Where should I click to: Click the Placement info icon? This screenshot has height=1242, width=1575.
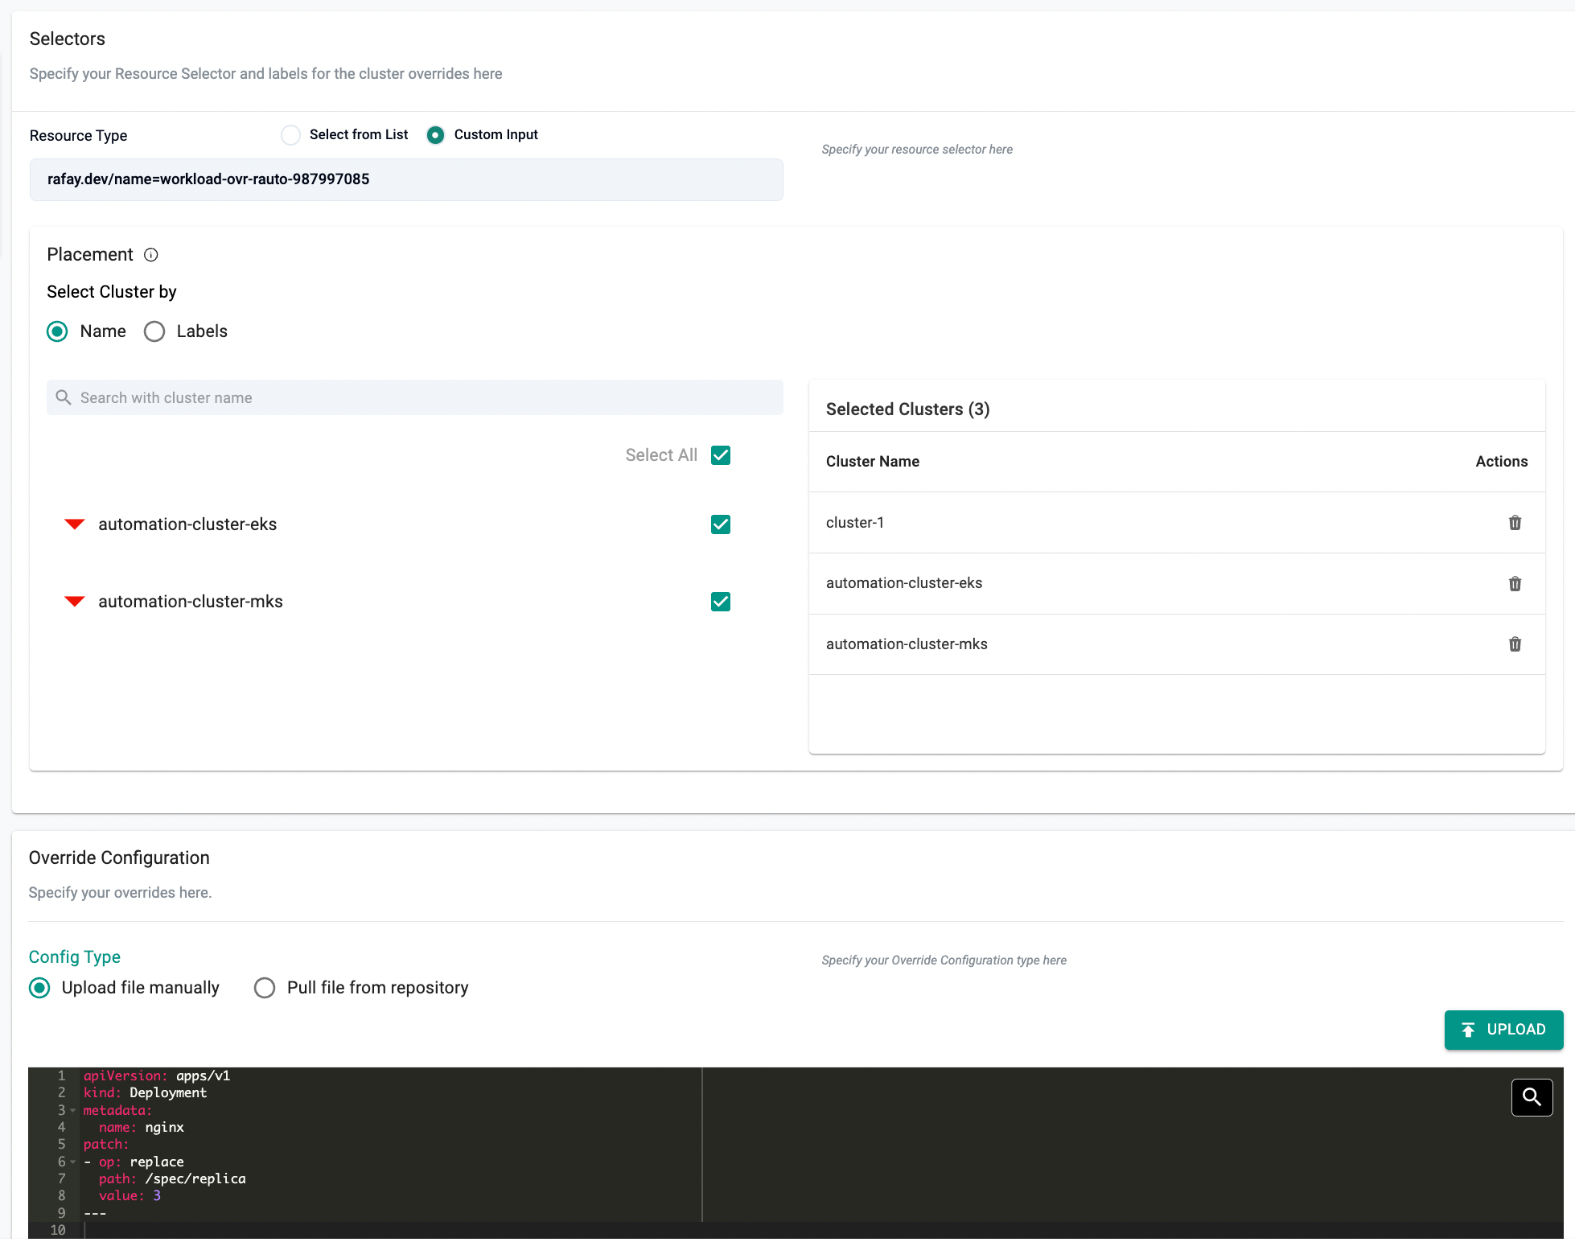tap(151, 255)
